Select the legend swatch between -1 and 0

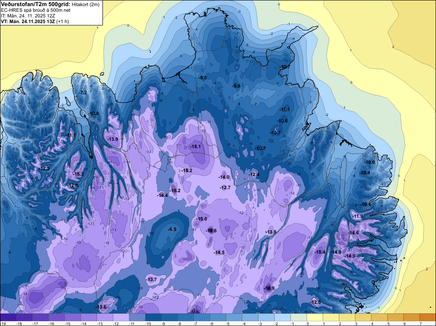(x=298, y=317)
